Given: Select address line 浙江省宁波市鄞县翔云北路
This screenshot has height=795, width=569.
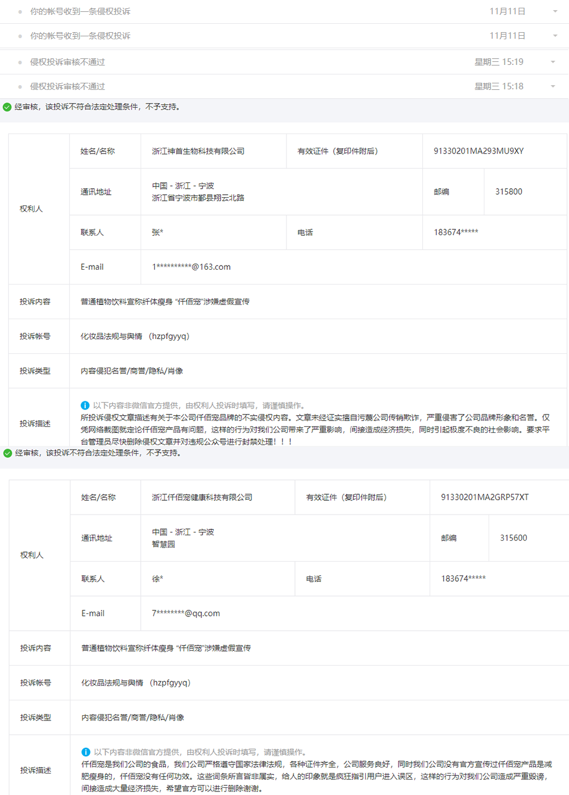Looking at the screenshot, I should [x=198, y=198].
